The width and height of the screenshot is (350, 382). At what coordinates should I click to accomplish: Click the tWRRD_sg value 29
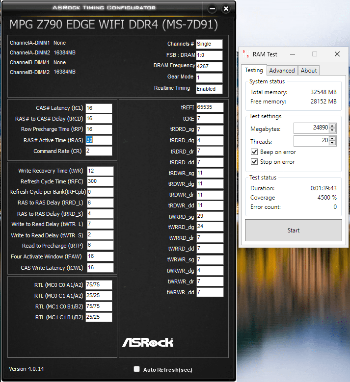coord(210,216)
